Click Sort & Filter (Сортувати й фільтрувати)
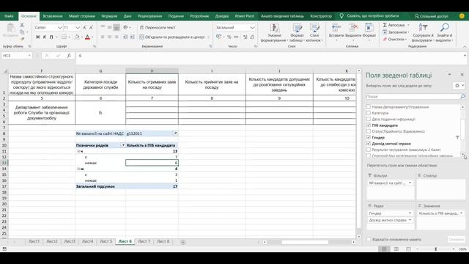This screenshot has width=469, height=264. coord(423,32)
